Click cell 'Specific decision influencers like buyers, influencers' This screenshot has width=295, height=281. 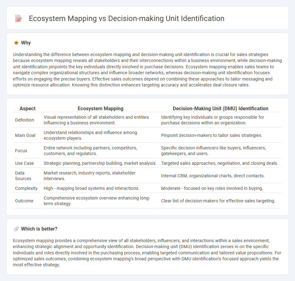coord(221,151)
